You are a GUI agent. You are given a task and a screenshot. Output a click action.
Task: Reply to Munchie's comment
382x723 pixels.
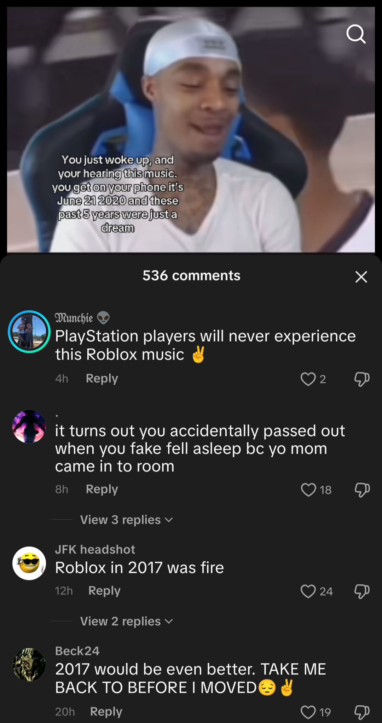102,378
